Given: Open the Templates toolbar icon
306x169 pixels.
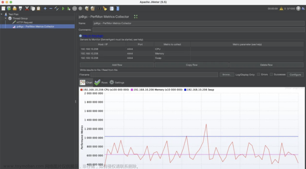Looking at the screenshot, I should click(x=9, y=8).
